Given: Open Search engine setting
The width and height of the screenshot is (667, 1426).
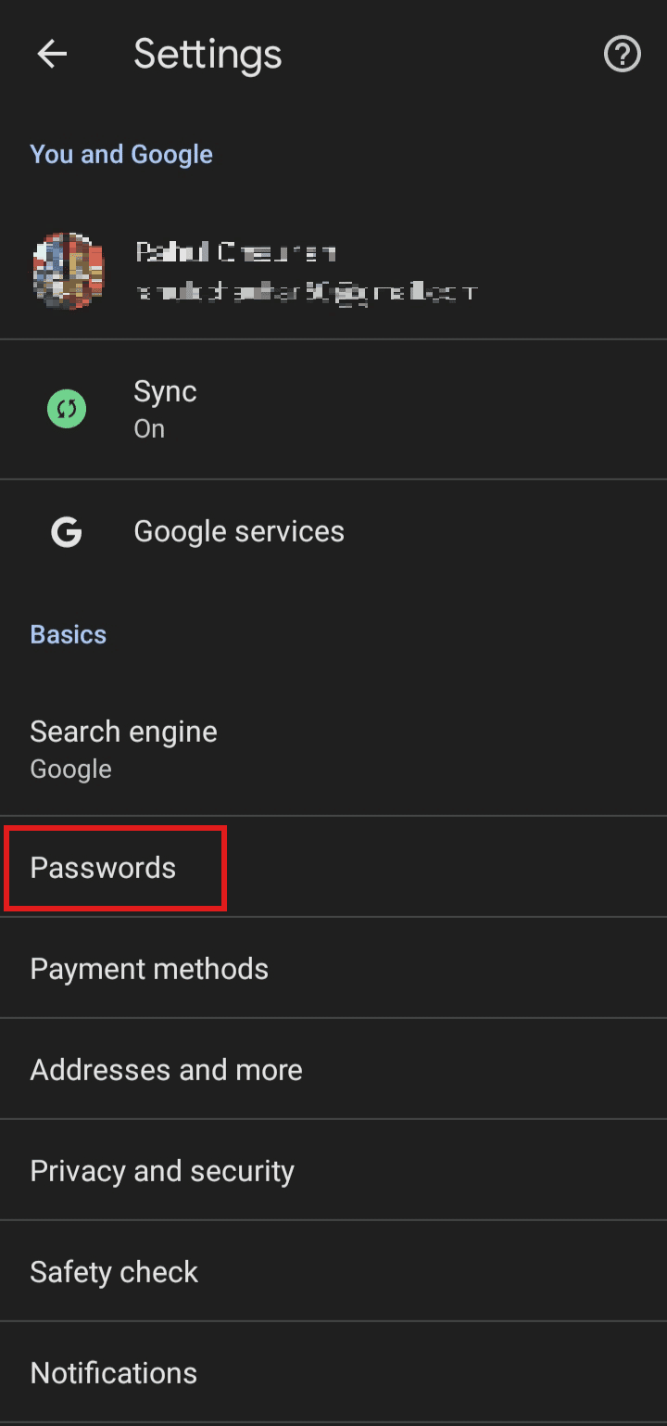Looking at the screenshot, I should point(123,732).
